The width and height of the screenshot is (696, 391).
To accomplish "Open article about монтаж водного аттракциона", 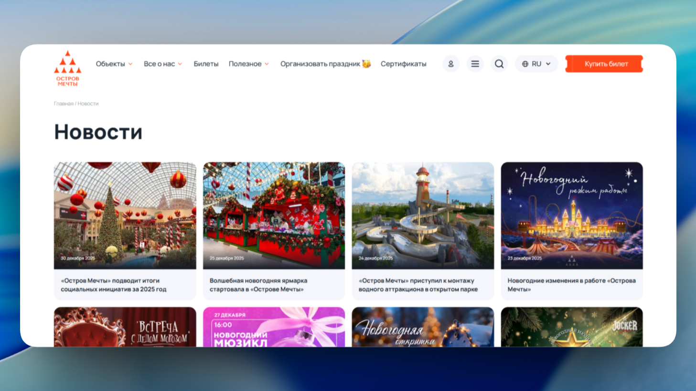I will click(418, 285).
